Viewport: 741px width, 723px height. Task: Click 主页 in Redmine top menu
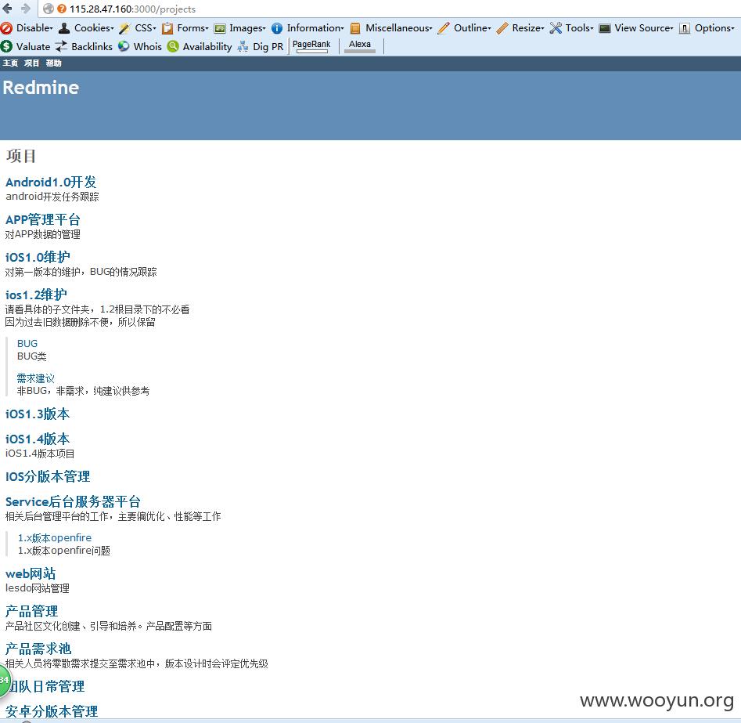(x=10, y=63)
